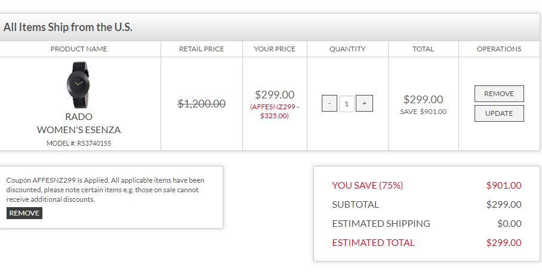
Task: Remove the Rado watch from cart
Action: [x=499, y=94]
